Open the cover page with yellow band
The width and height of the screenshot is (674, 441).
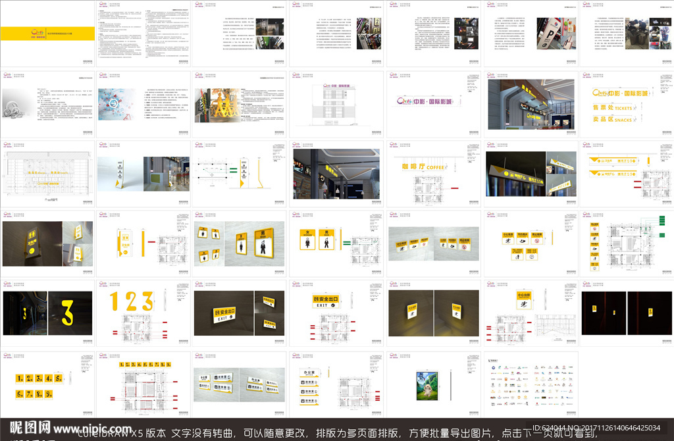tap(47, 33)
